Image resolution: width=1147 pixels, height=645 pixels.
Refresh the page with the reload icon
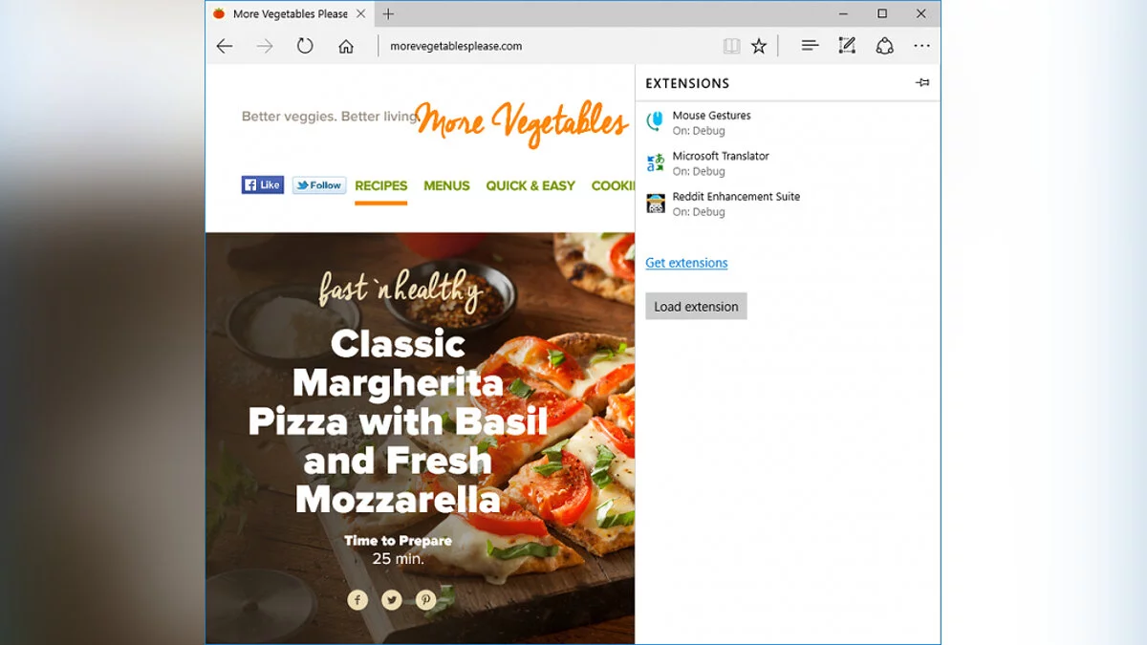coord(305,46)
